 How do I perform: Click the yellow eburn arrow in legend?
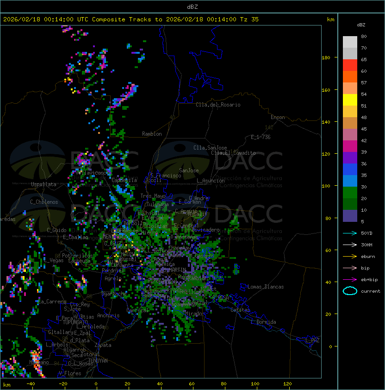pos(350,257)
